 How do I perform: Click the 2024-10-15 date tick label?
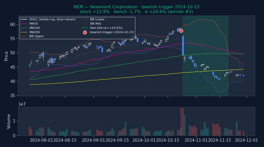click(168, 140)
